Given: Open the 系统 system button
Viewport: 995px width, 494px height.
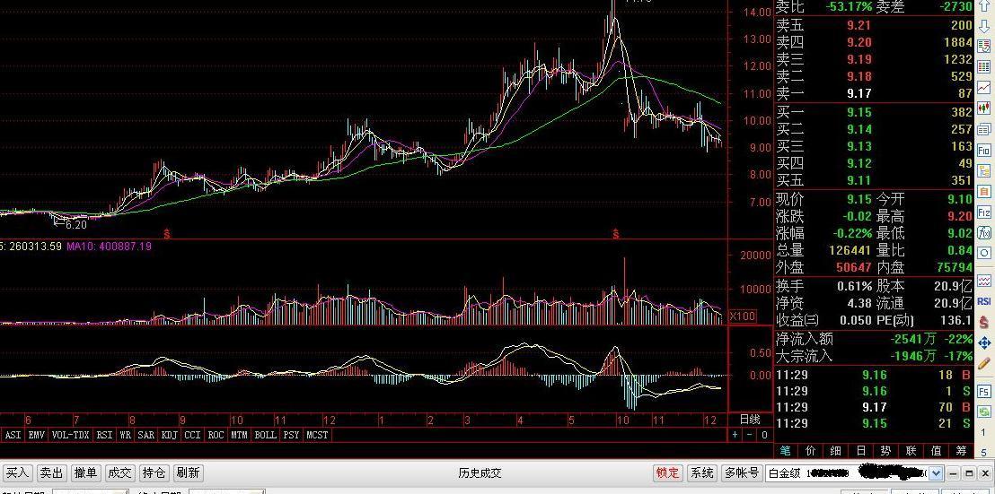Looking at the screenshot, I should tap(702, 473).
